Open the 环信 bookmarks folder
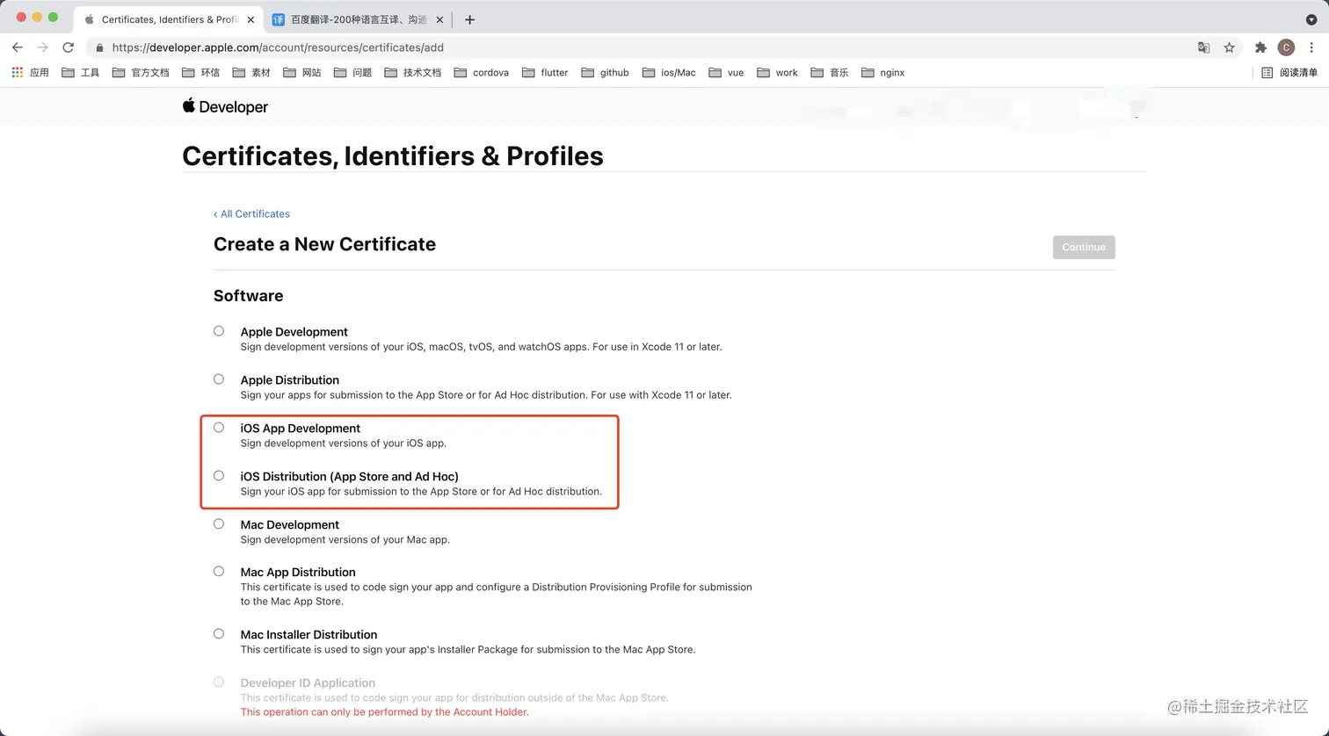This screenshot has width=1329, height=736. point(200,73)
